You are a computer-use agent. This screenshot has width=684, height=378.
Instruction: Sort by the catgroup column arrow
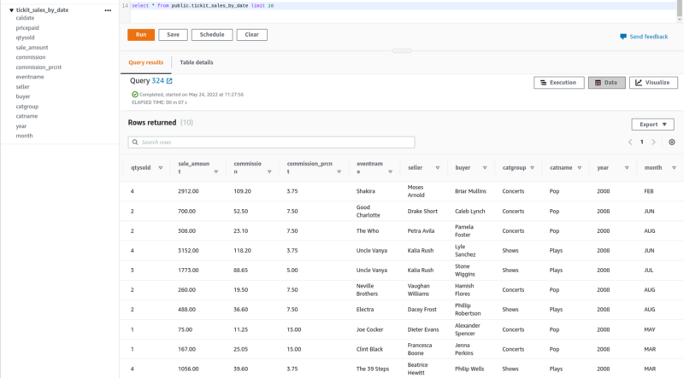532,167
